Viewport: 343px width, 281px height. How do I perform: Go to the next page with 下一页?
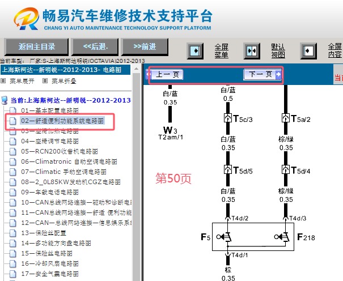(262, 75)
